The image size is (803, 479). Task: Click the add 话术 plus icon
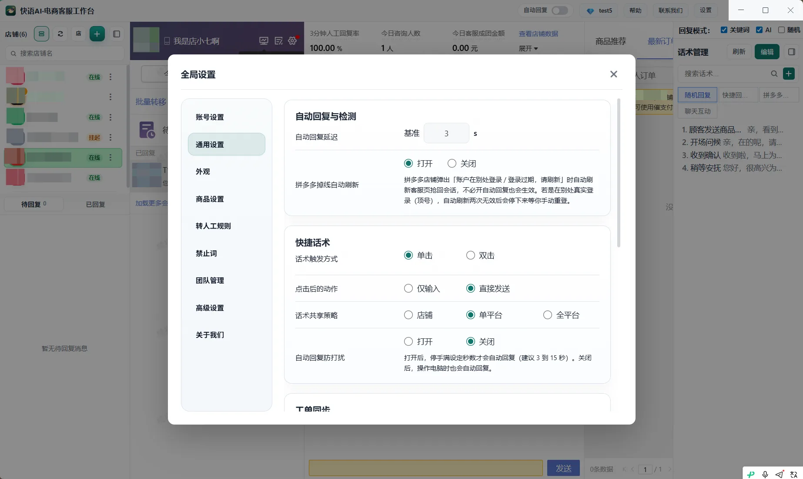(789, 74)
